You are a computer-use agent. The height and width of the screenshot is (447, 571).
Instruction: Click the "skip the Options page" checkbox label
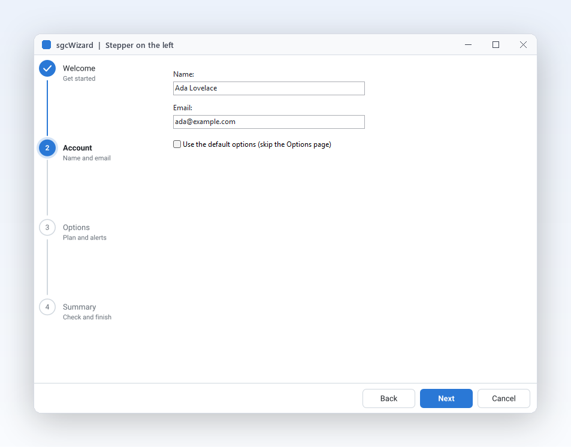(295, 144)
